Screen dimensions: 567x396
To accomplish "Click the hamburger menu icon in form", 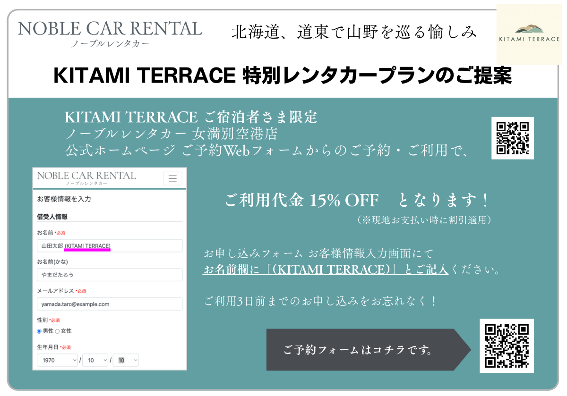I will pos(172,178).
